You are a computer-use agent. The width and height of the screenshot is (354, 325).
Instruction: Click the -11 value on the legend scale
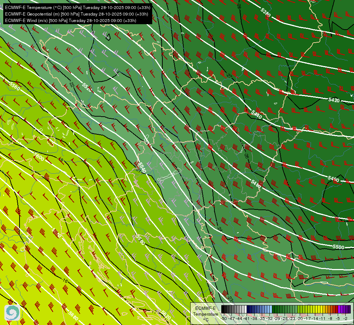click(x=323, y=318)
